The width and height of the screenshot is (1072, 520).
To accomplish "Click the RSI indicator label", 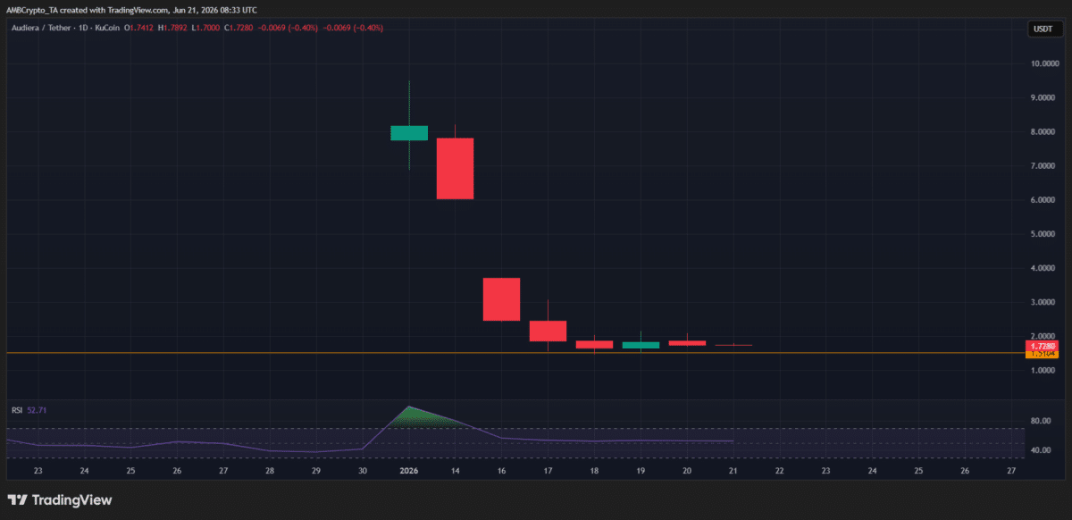I will click(16, 410).
